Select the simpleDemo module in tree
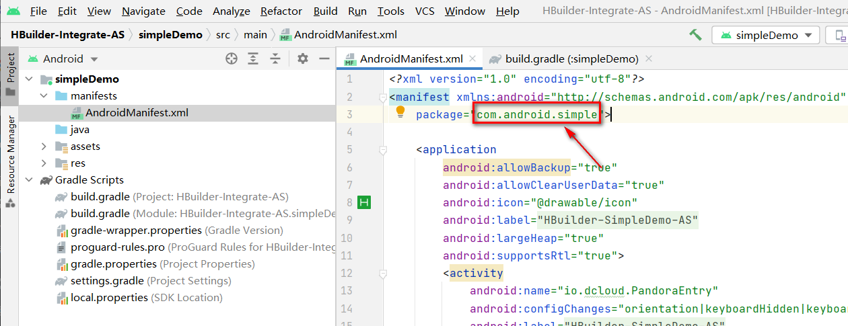 pyautogui.click(x=86, y=79)
